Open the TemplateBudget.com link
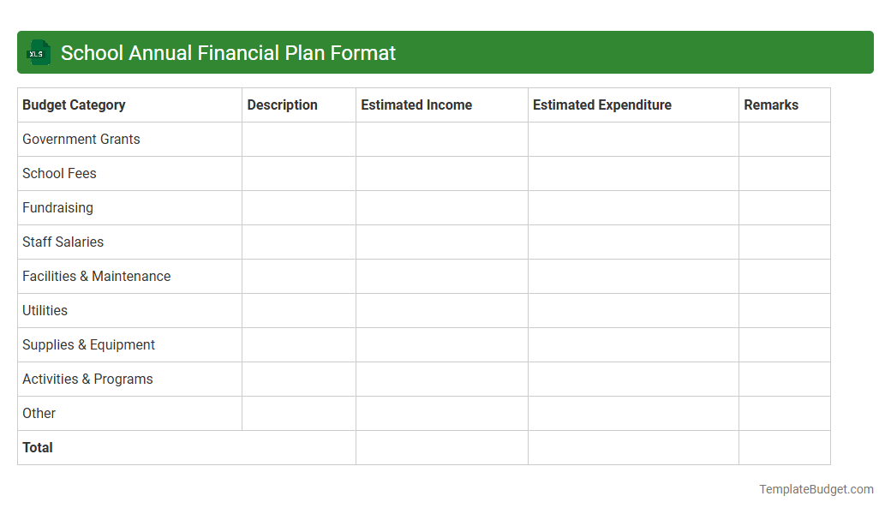This screenshot has width=891, height=514. tap(816, 489)
